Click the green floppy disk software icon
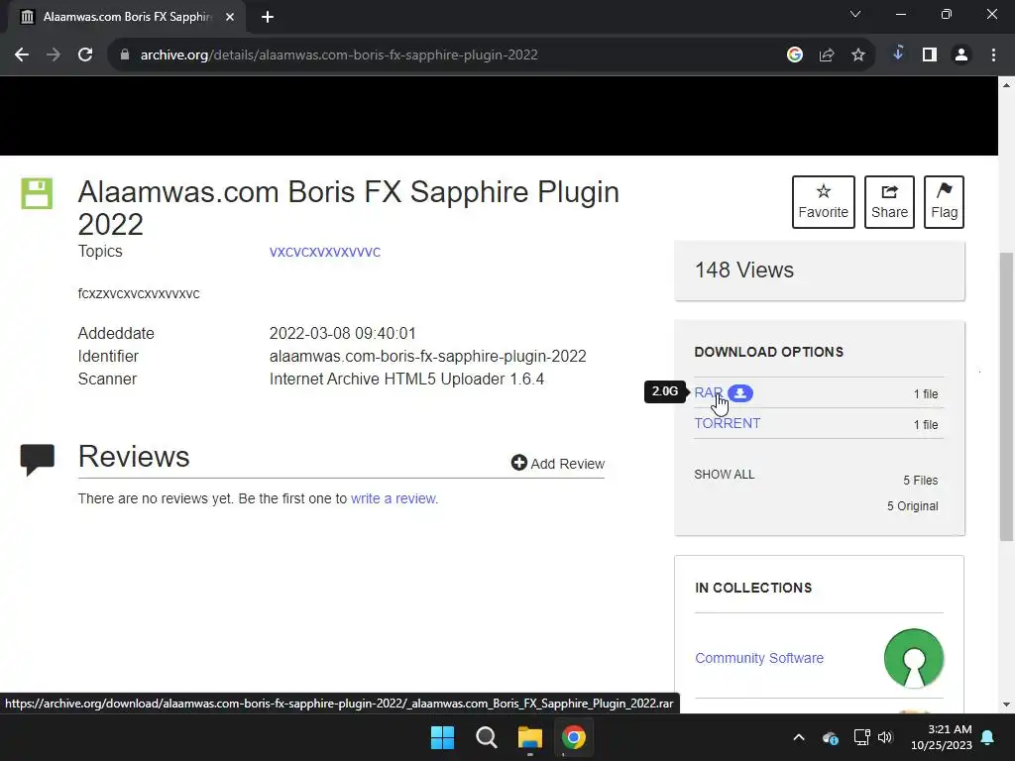 point(37,193)
